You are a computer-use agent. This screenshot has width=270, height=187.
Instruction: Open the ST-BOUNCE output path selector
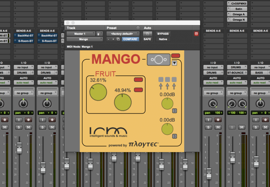point(235,73)
